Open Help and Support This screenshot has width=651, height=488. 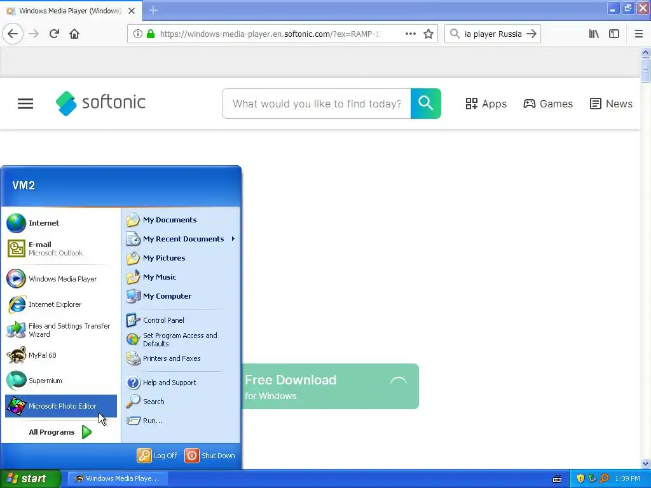181,382
